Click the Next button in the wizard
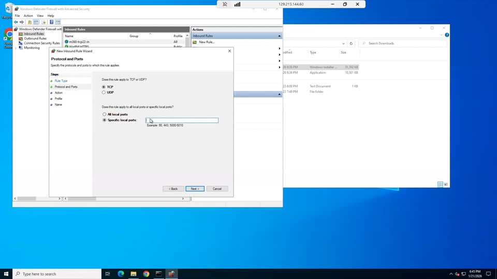Screen dimensions: 497x279 (195, 189)
